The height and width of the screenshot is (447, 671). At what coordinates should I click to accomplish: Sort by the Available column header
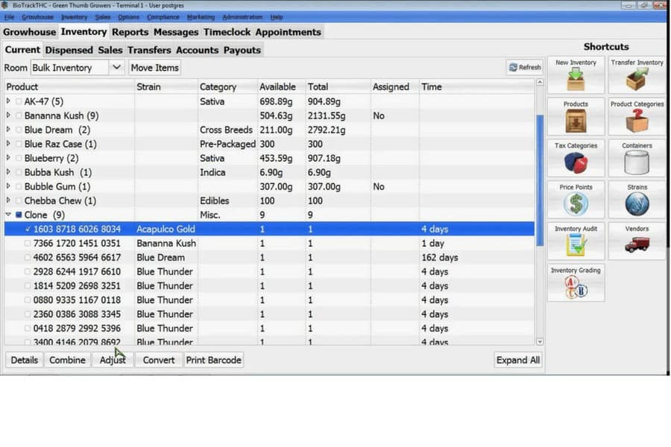tap(281, 87)
